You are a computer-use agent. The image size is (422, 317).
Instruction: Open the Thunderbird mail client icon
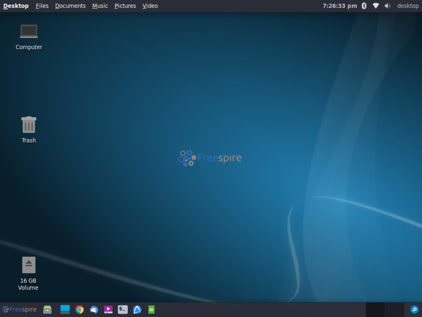(94, 310)
